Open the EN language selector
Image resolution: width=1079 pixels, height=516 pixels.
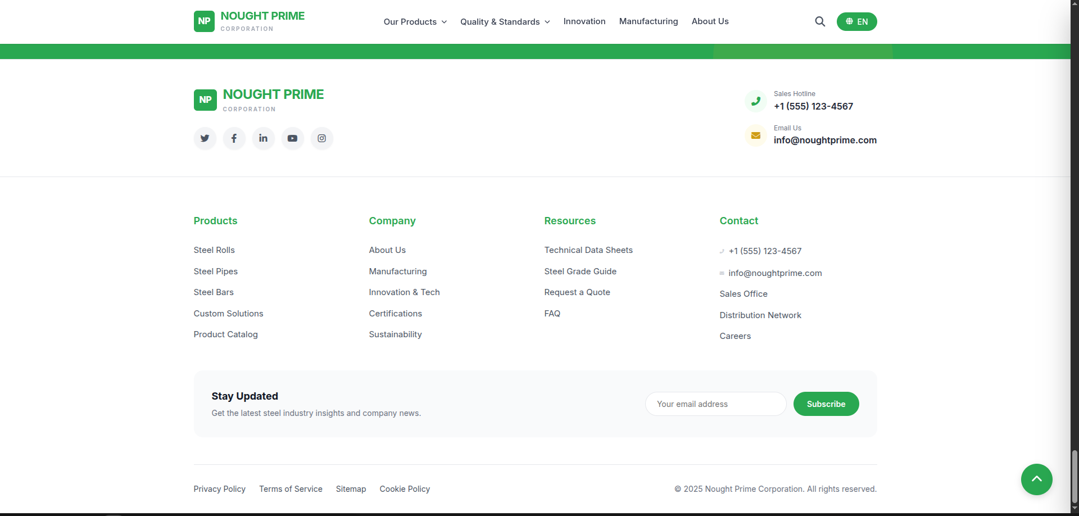tap(856, 22)
